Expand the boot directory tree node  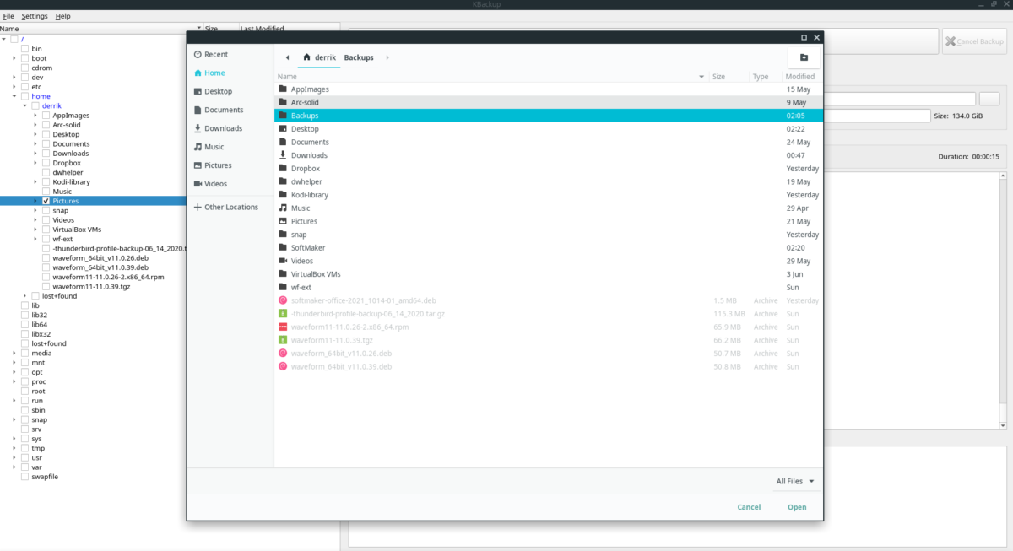[14, 58]
